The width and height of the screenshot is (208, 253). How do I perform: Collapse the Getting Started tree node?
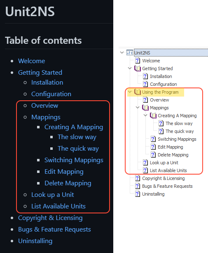130,68
